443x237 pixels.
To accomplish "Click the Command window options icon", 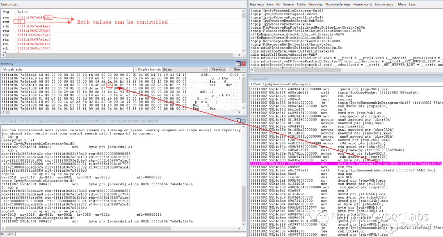I will [x=238, y=121].
